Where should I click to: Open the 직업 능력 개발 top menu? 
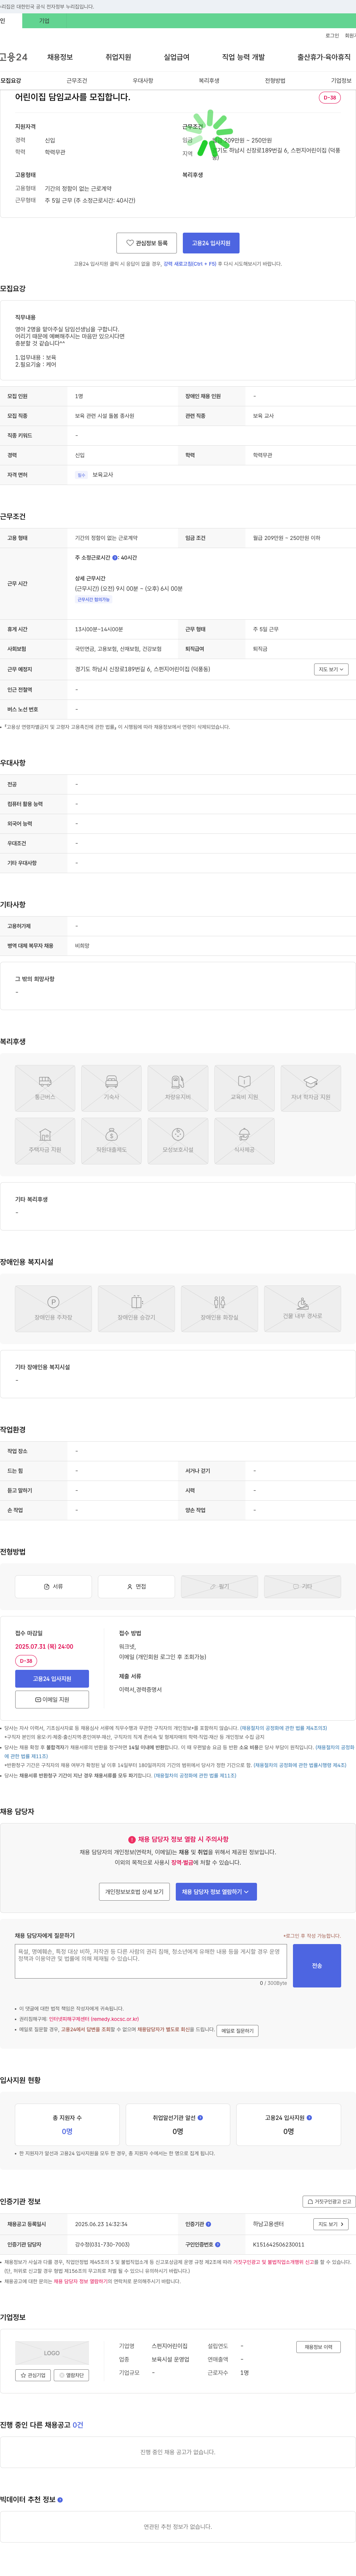coord(243,57)
